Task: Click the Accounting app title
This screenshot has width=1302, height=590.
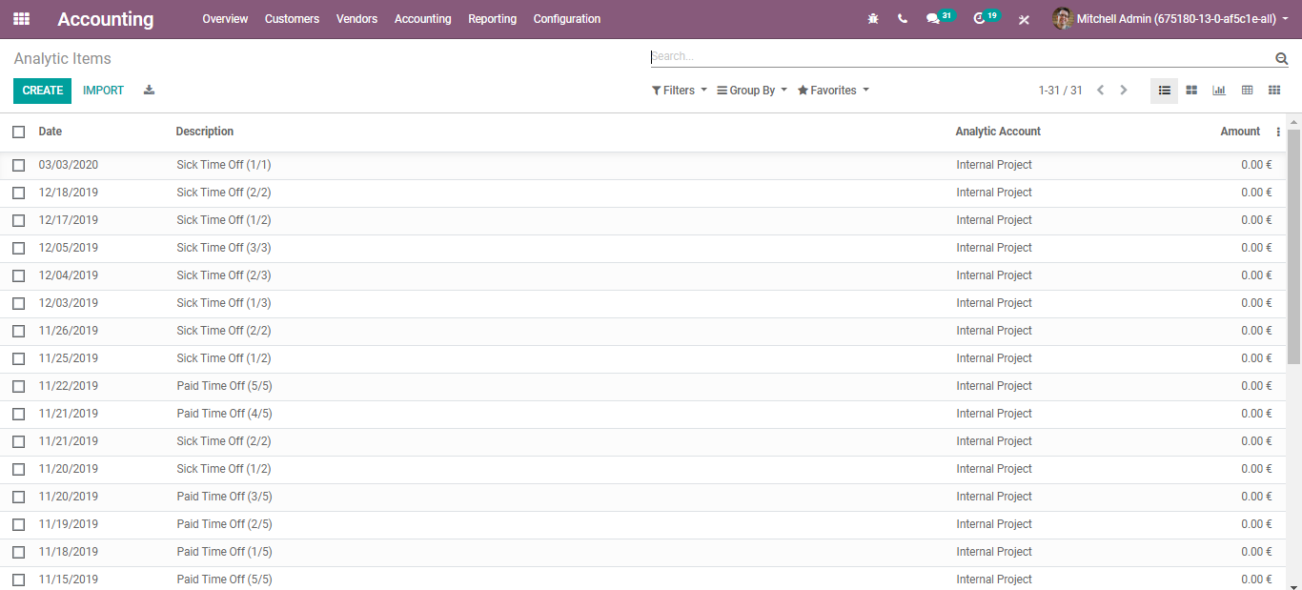Action: [x=105, y=19]
